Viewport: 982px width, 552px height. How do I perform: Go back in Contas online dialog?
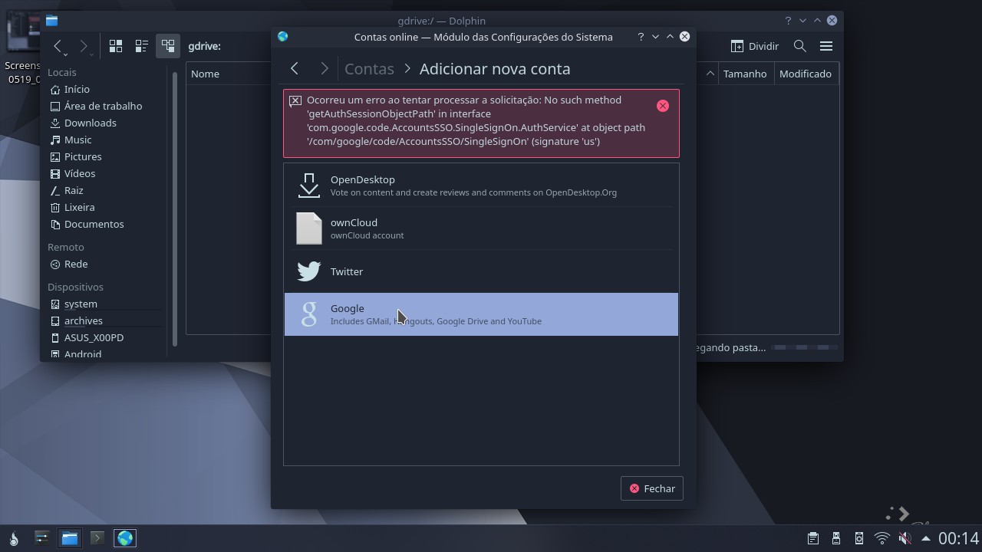click(295, 69)
